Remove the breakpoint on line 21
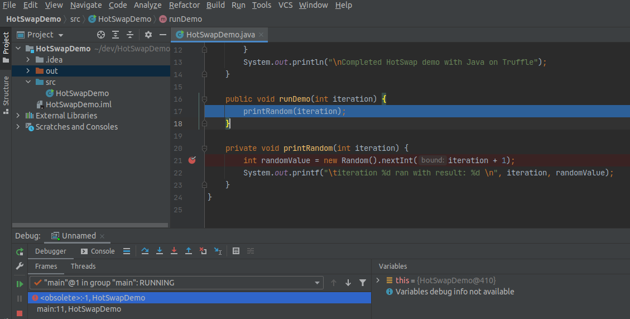630x319 pixels. 192,160
